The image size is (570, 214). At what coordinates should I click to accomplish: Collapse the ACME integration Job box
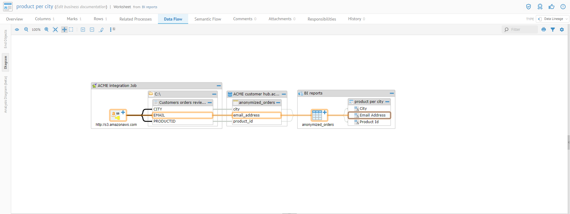(x=218, y=86)
